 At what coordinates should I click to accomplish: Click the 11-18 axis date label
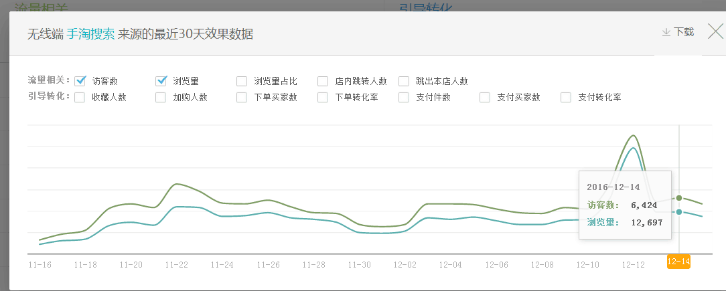click(x=86, y=265)
